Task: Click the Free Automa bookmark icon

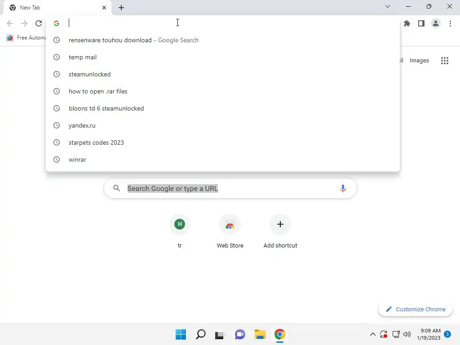Action: 10,38
